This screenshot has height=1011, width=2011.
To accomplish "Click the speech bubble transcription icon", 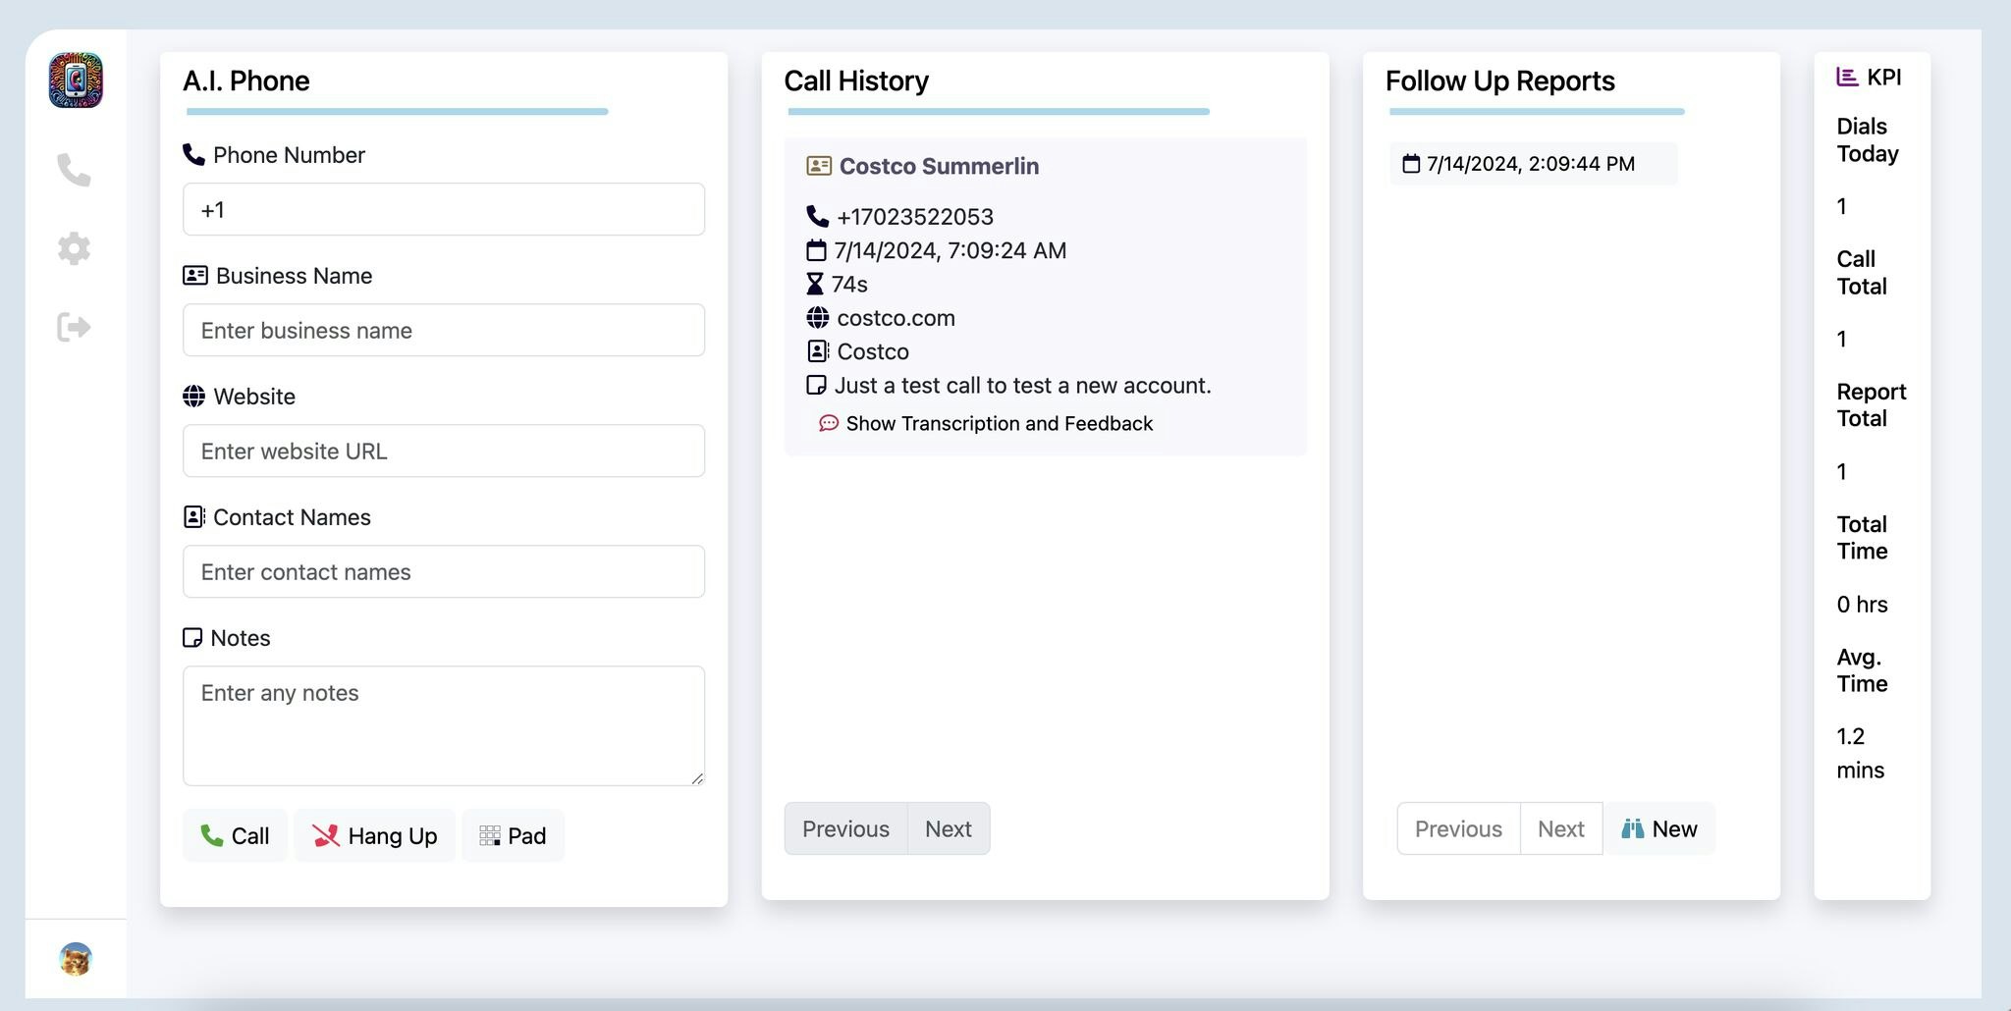I will click(829, 423).
